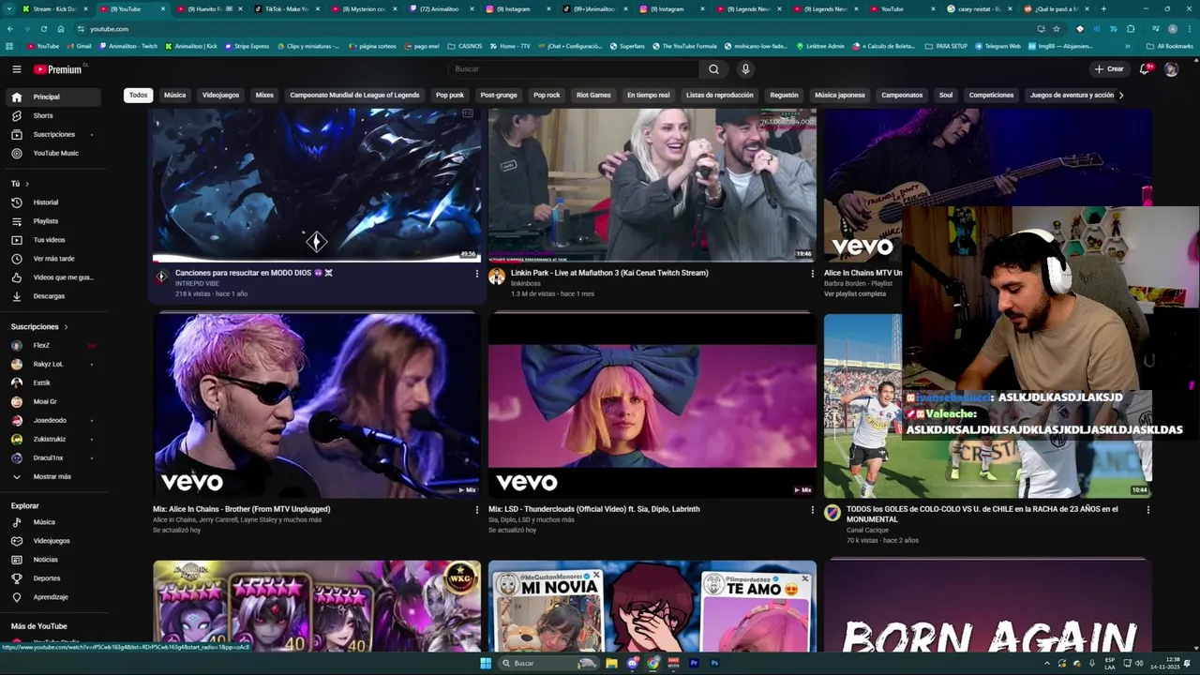
Task: Click Ver playlist completa link
Action: click(x=855, y=293)
